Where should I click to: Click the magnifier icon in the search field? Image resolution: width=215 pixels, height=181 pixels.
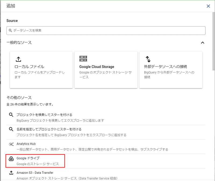10,30
